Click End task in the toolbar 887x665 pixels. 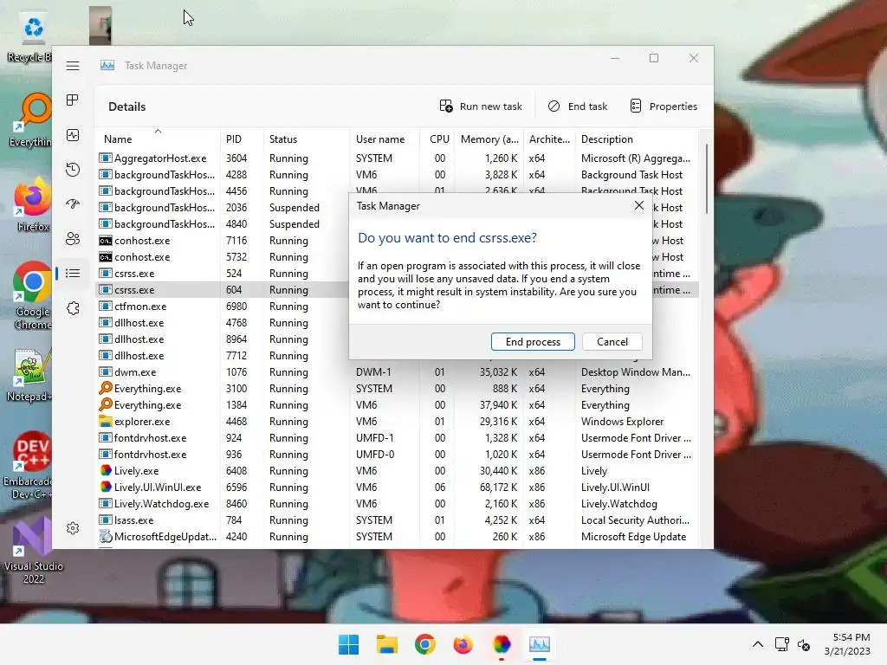(x=578, y=107)
